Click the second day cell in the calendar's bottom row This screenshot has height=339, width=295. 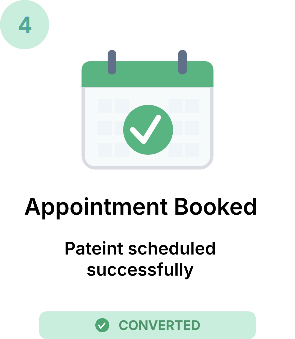(122, 150)
